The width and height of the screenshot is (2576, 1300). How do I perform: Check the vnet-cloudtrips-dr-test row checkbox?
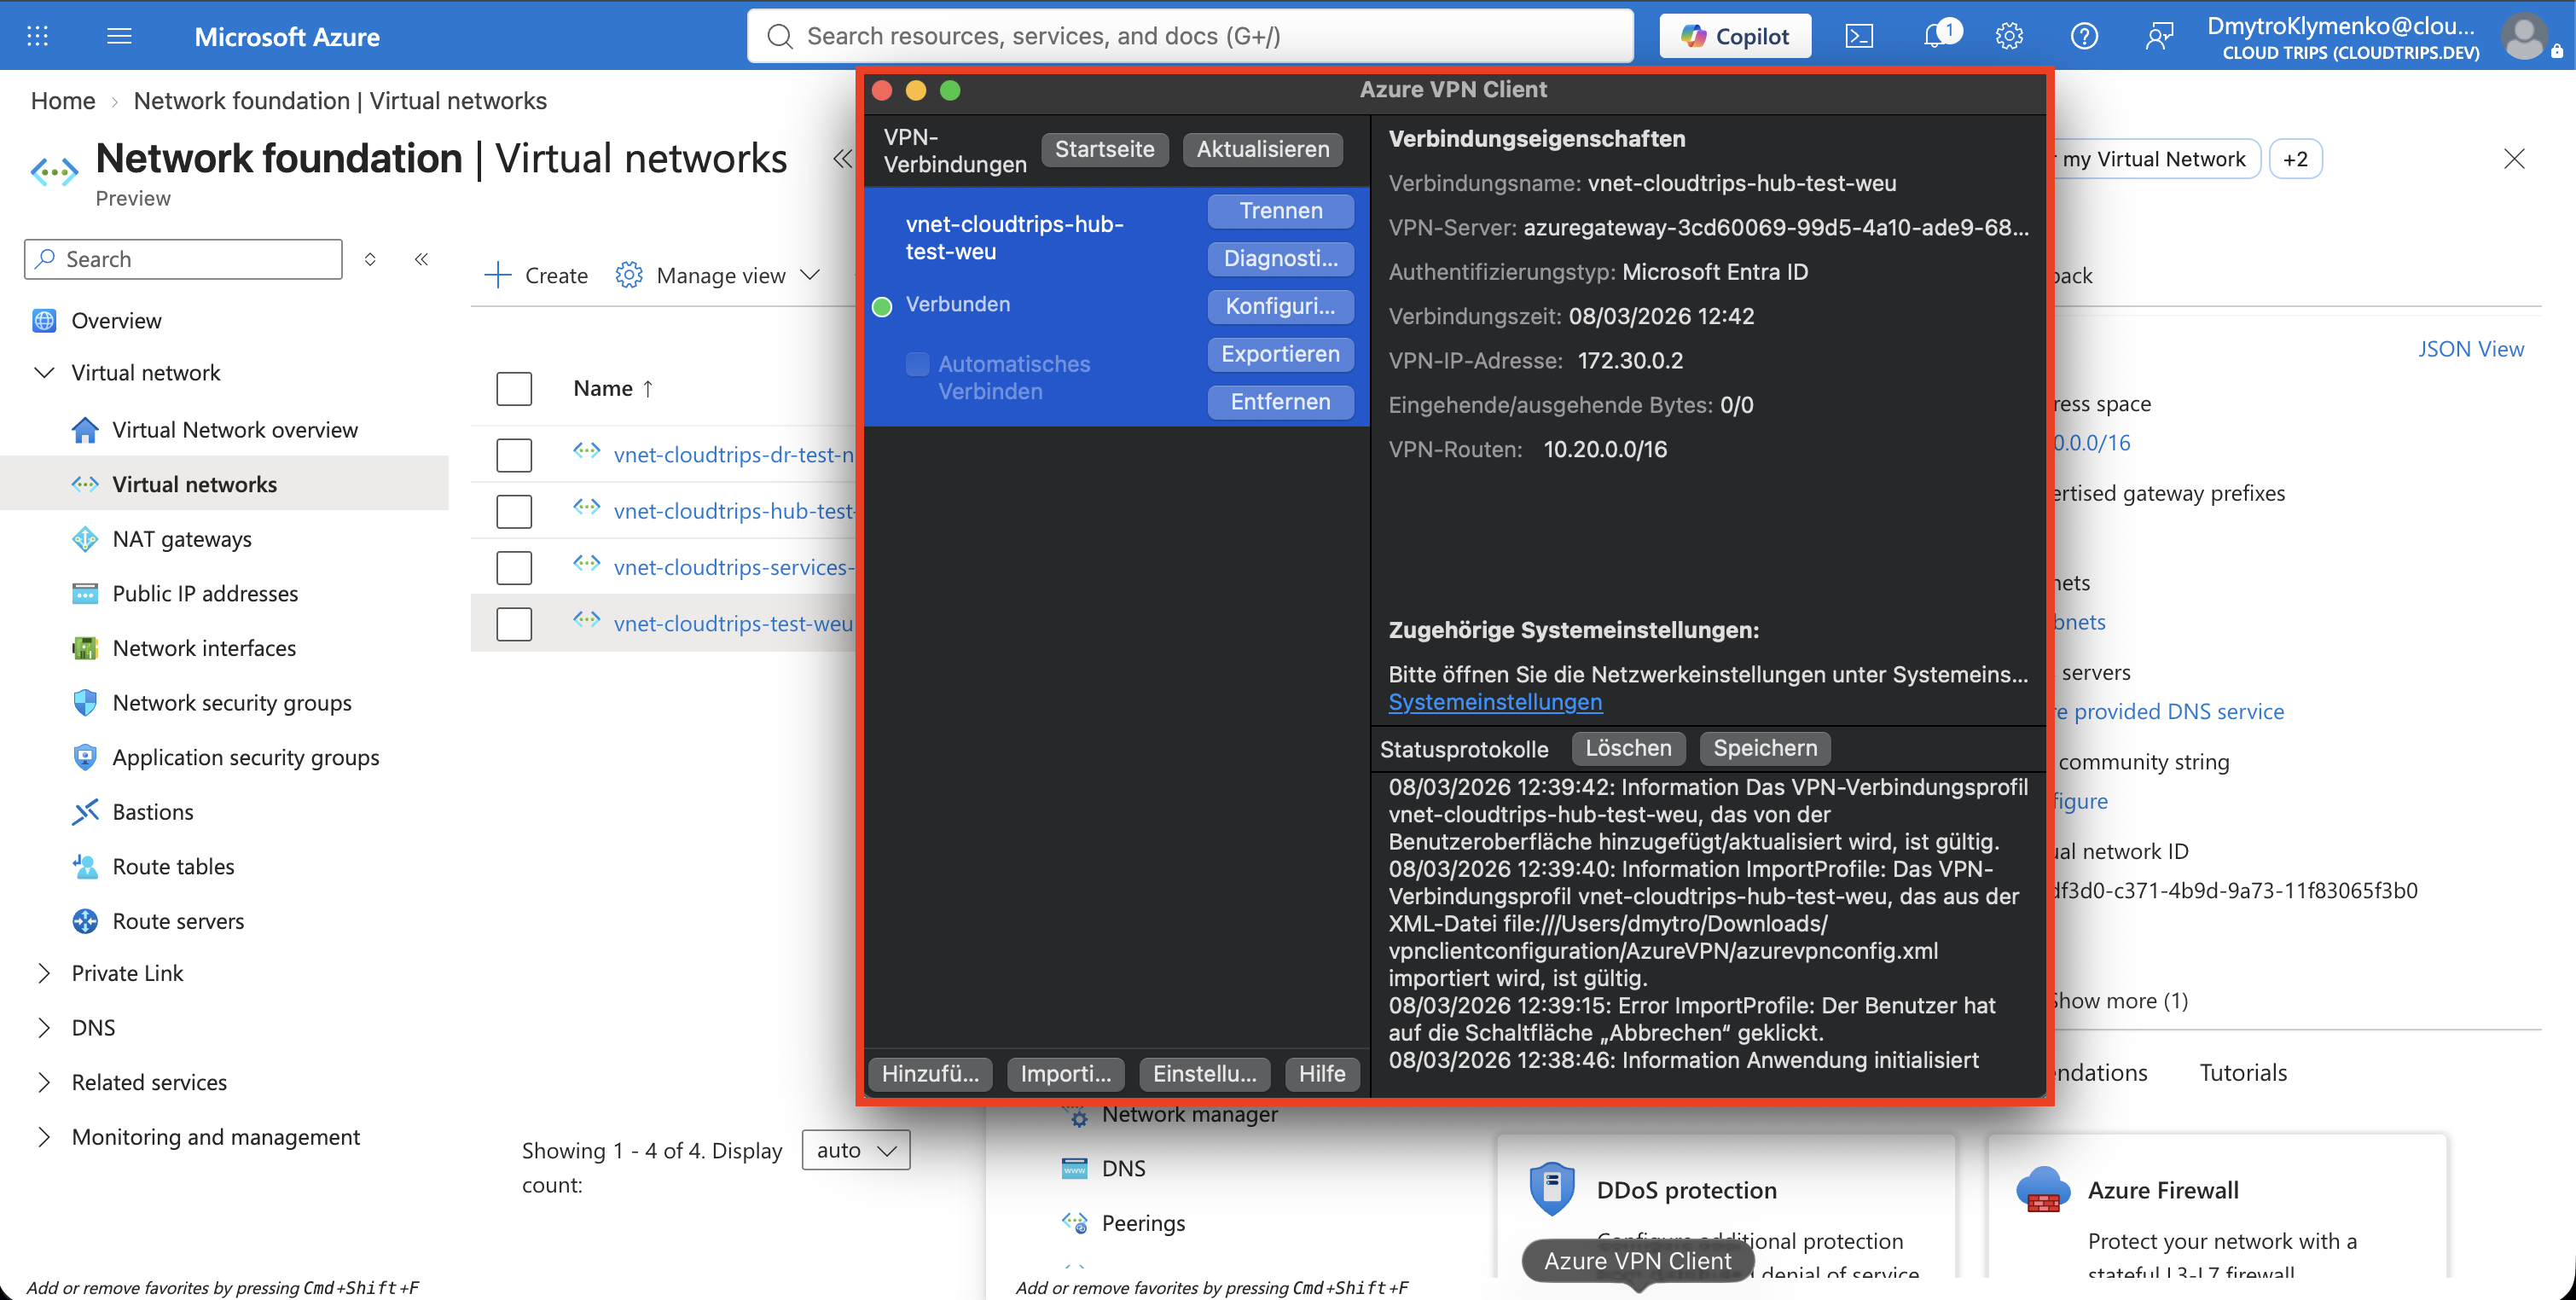click(x=514, y=455)
